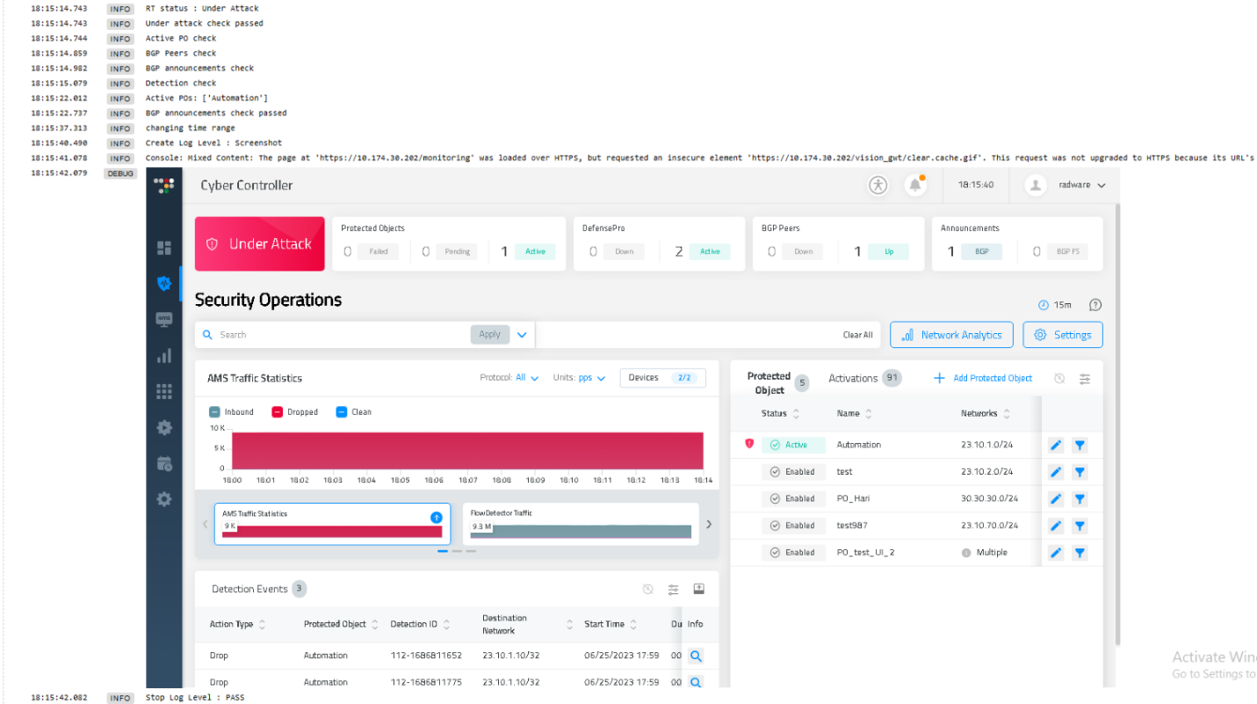Switch to the Activations tab
Image resolution: width=1257 pixels, height=704 pixels.
[x=853, y=379]
